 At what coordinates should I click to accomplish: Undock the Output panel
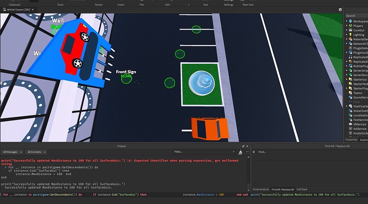[x=243, y=146]
